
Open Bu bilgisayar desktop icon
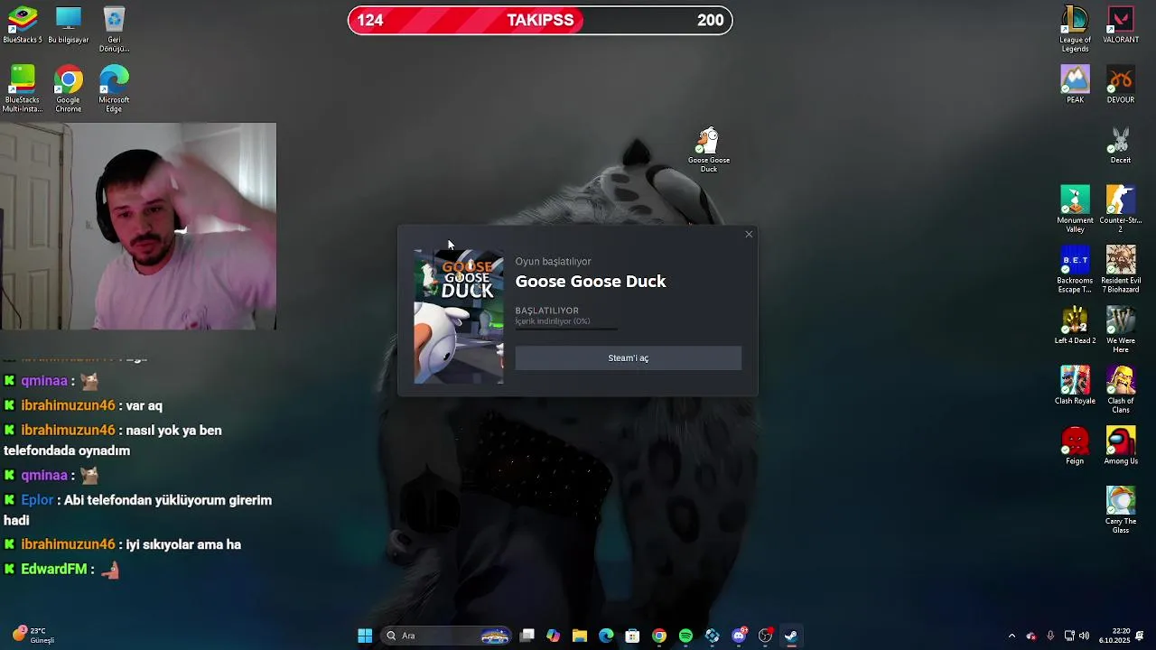tap(68, 25)
